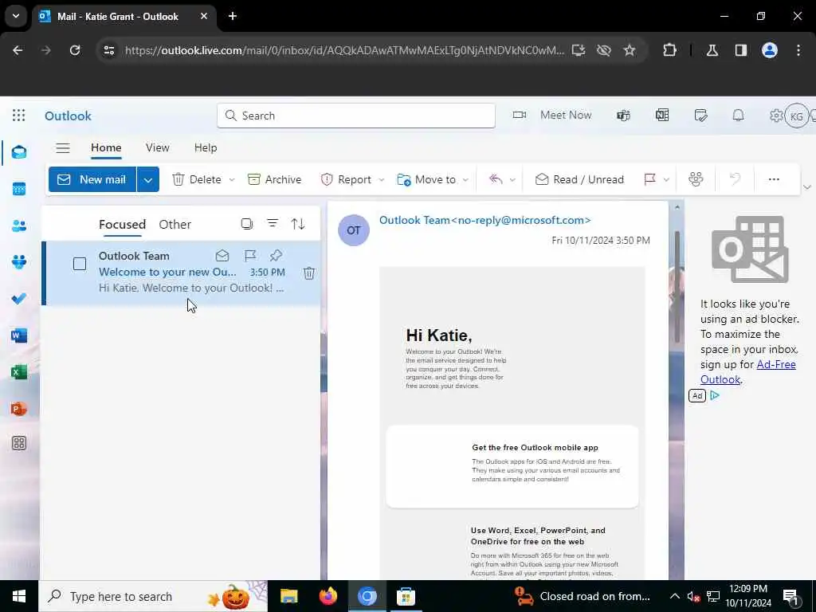Open the Chrome tab search dropdown
The width and height of the screenshot is (816, 612).
16,16
